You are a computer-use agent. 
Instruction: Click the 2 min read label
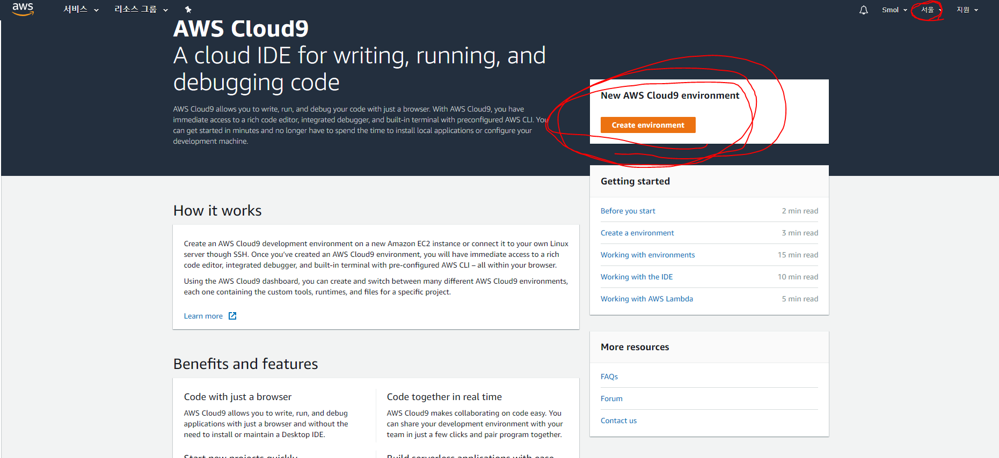[x=800, y=211]
